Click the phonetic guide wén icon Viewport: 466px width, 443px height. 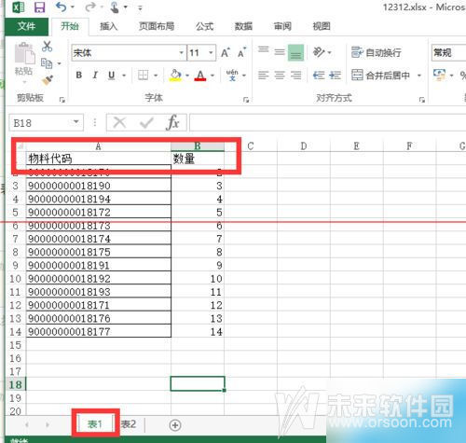tap(232, 75)
